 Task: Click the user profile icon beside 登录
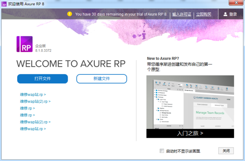225,14
